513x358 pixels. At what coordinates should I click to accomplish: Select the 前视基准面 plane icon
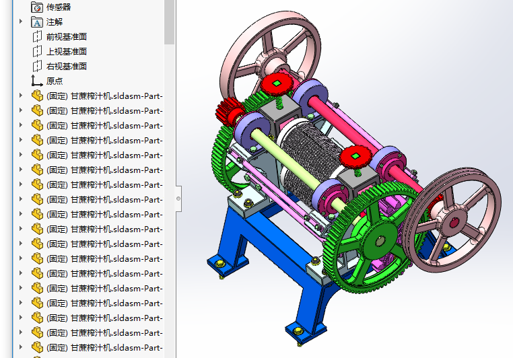click(37, 36)
